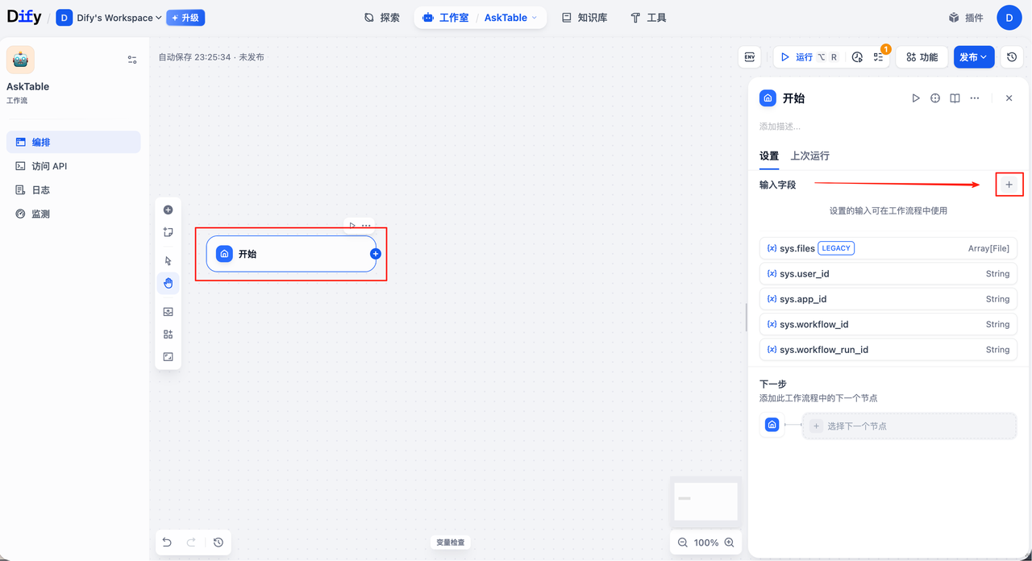This screenshot has width=1032, height=561.
Task: Select the hand pan tool
Action: [x=168, y=283]
